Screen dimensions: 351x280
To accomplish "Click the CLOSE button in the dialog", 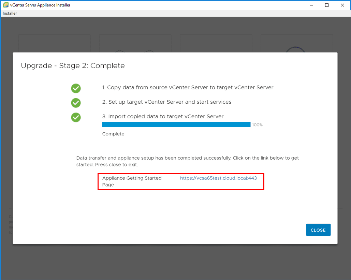I will 318,230.
